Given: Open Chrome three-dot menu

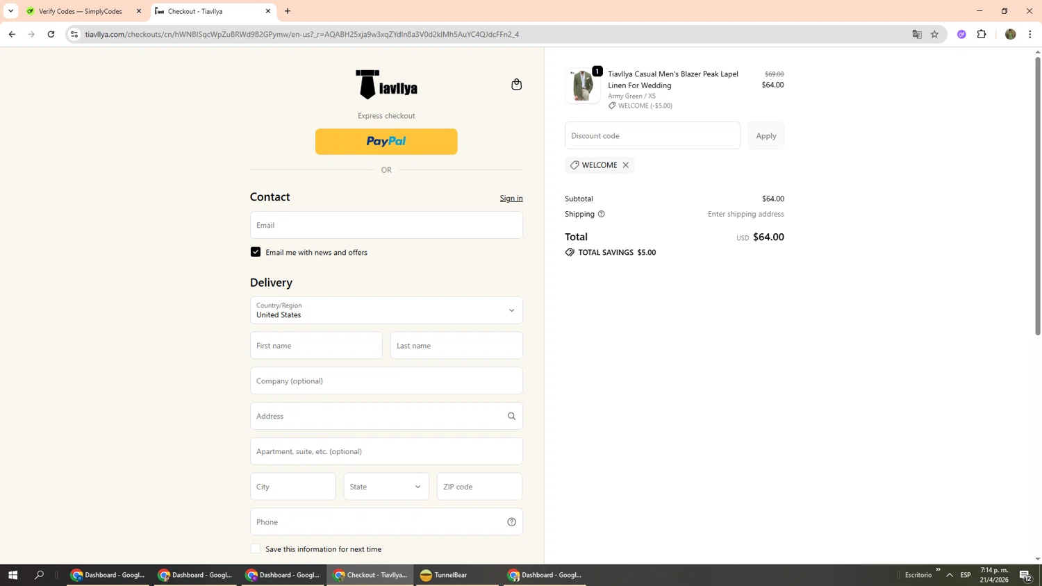Looking at the screenshot, I should pyautogui.click(x=1029, y=34).
